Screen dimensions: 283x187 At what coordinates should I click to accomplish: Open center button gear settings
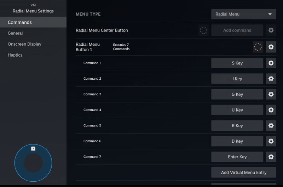tap(271, 30)
